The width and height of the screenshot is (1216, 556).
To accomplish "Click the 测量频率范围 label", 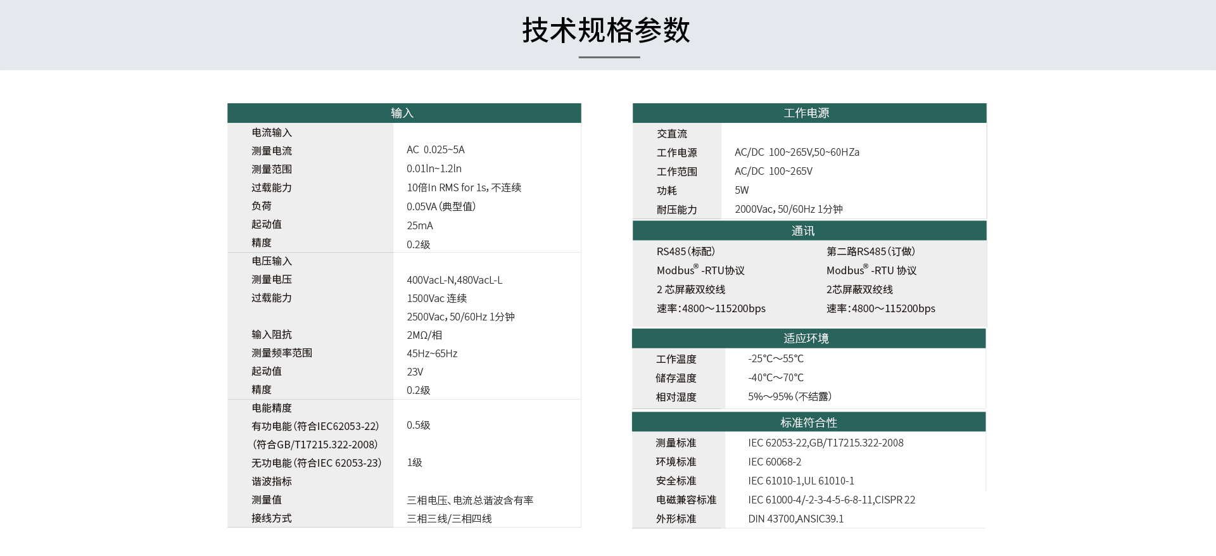I will (282, 353).
